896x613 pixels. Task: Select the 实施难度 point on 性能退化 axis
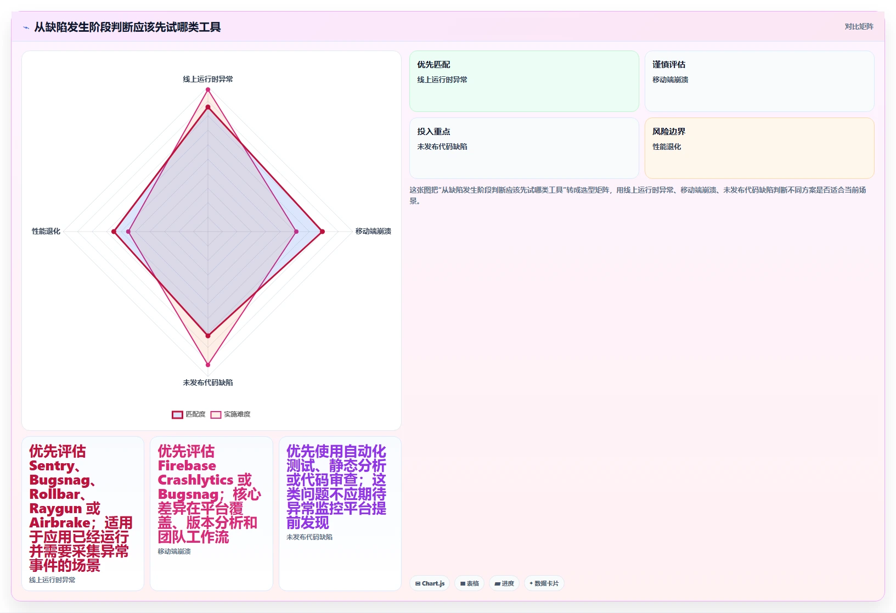click(128, 232)
